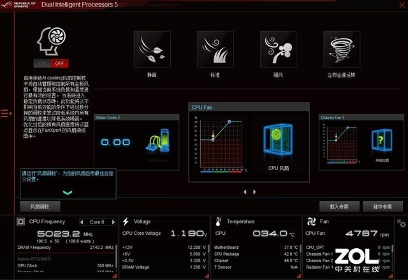Image resolution: width=408 pixels, height=280 pixels.
Task: Click the MotherBoard temperature row
Action: click(x=256, y=248)
